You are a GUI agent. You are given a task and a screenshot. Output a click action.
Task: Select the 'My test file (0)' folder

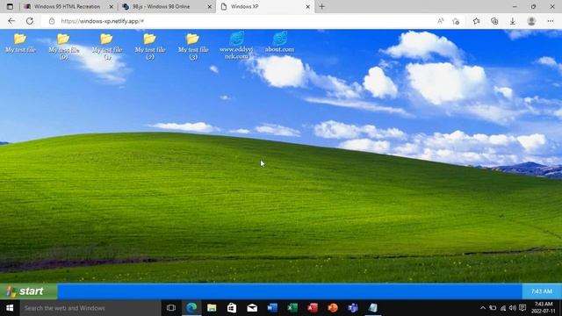click(63, 47)
